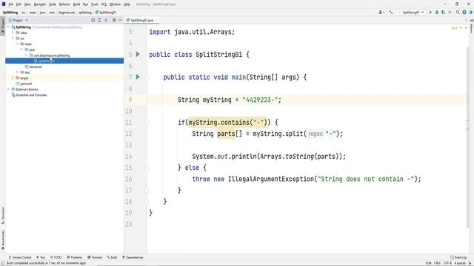Expand all in Project panel toolbar
The height and width of the screenshot is (266, 474).
(99, 20)
